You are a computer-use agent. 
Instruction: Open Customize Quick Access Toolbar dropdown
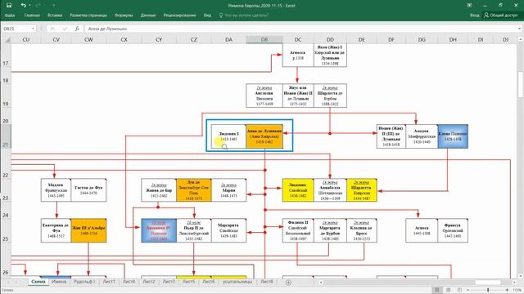(x=53, y=6)
